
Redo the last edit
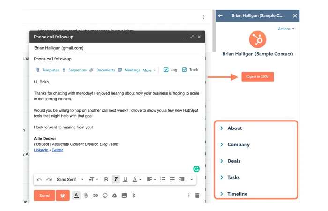(x=49, y=180)
